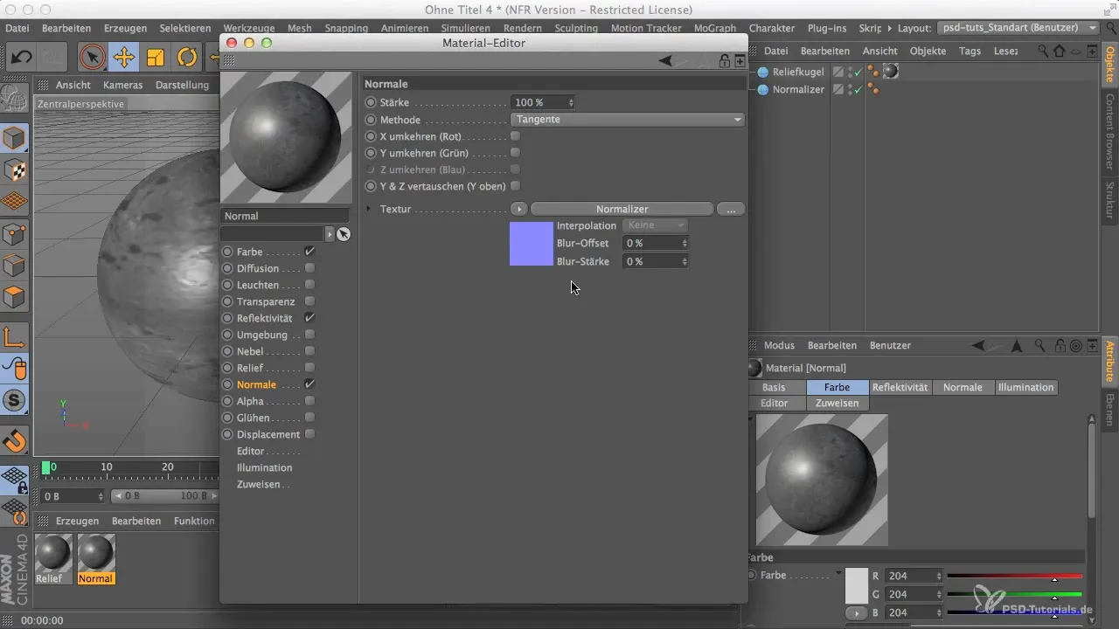The image size is (1119, 629).
Task: Expand the Textur disclosure triangle
Action: point(369,210)
